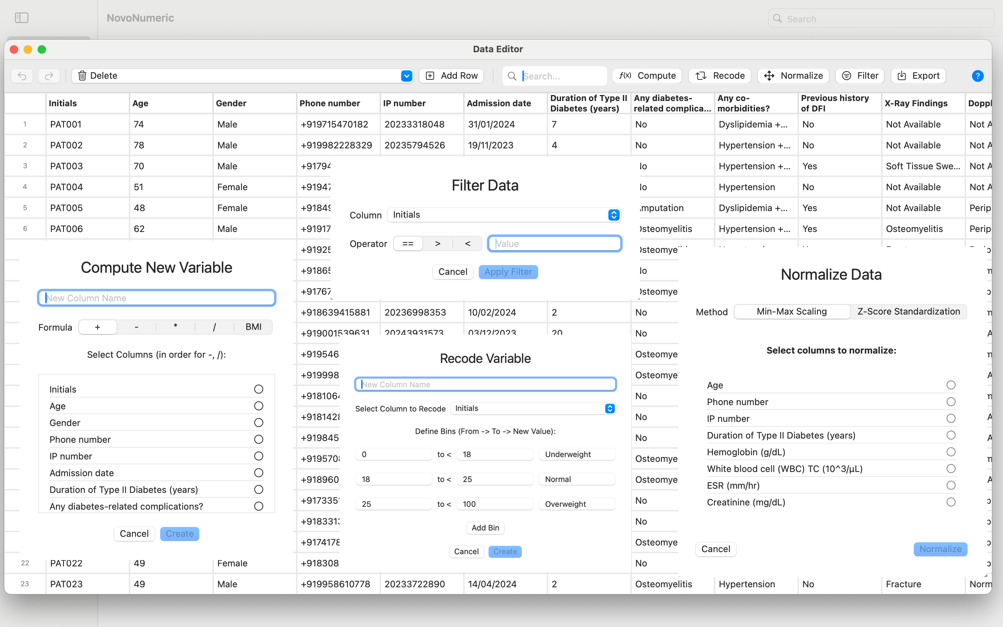Open Select Column to Recode dropdown
Screen dimensions: 1003x627
[533, 409]
